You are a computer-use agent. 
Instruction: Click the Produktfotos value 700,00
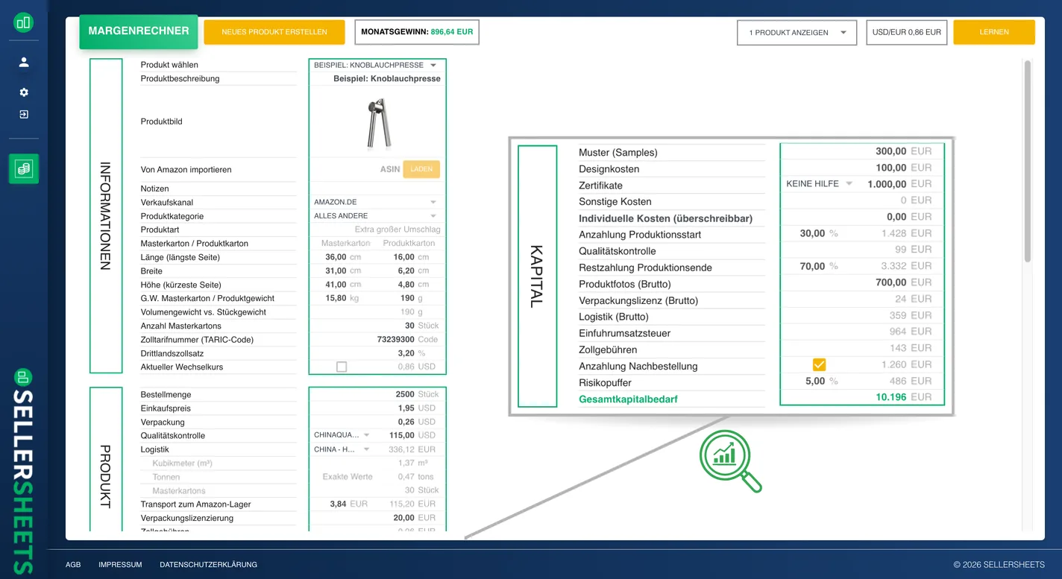[891, 282]
